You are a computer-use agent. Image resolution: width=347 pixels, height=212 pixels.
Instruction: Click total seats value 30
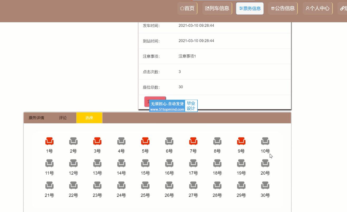pyautogui.click(x=181, y=87)
